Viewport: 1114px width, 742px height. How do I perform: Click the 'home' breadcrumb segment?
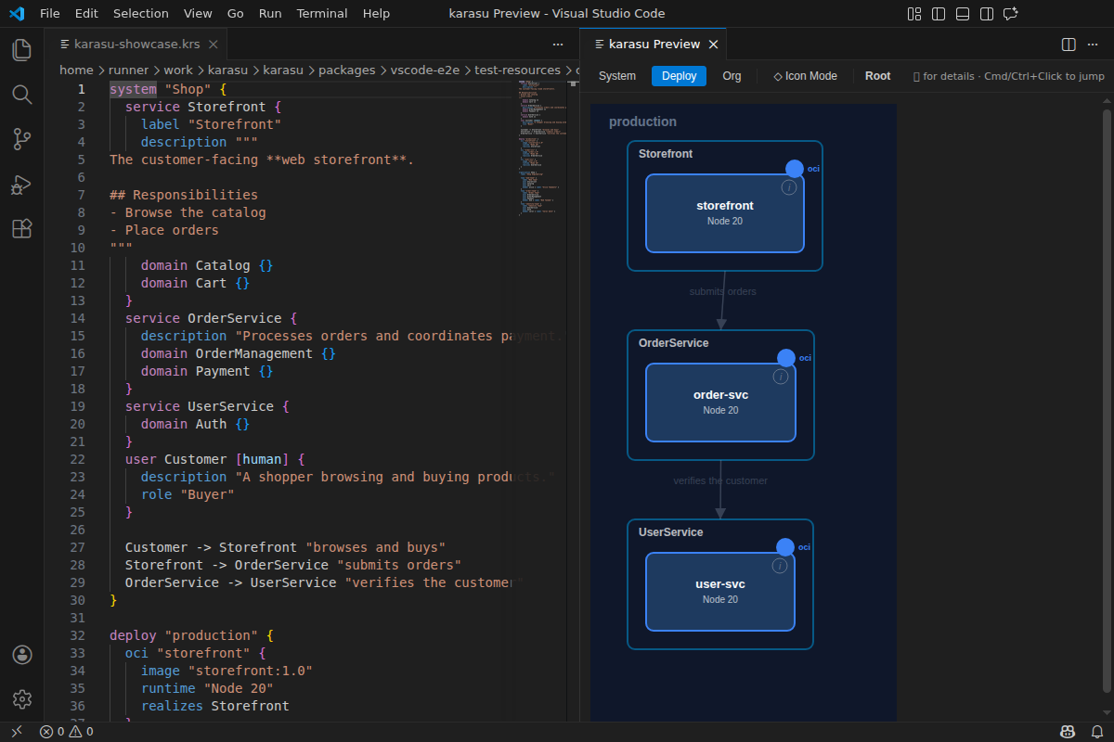[x=76, y=70]
